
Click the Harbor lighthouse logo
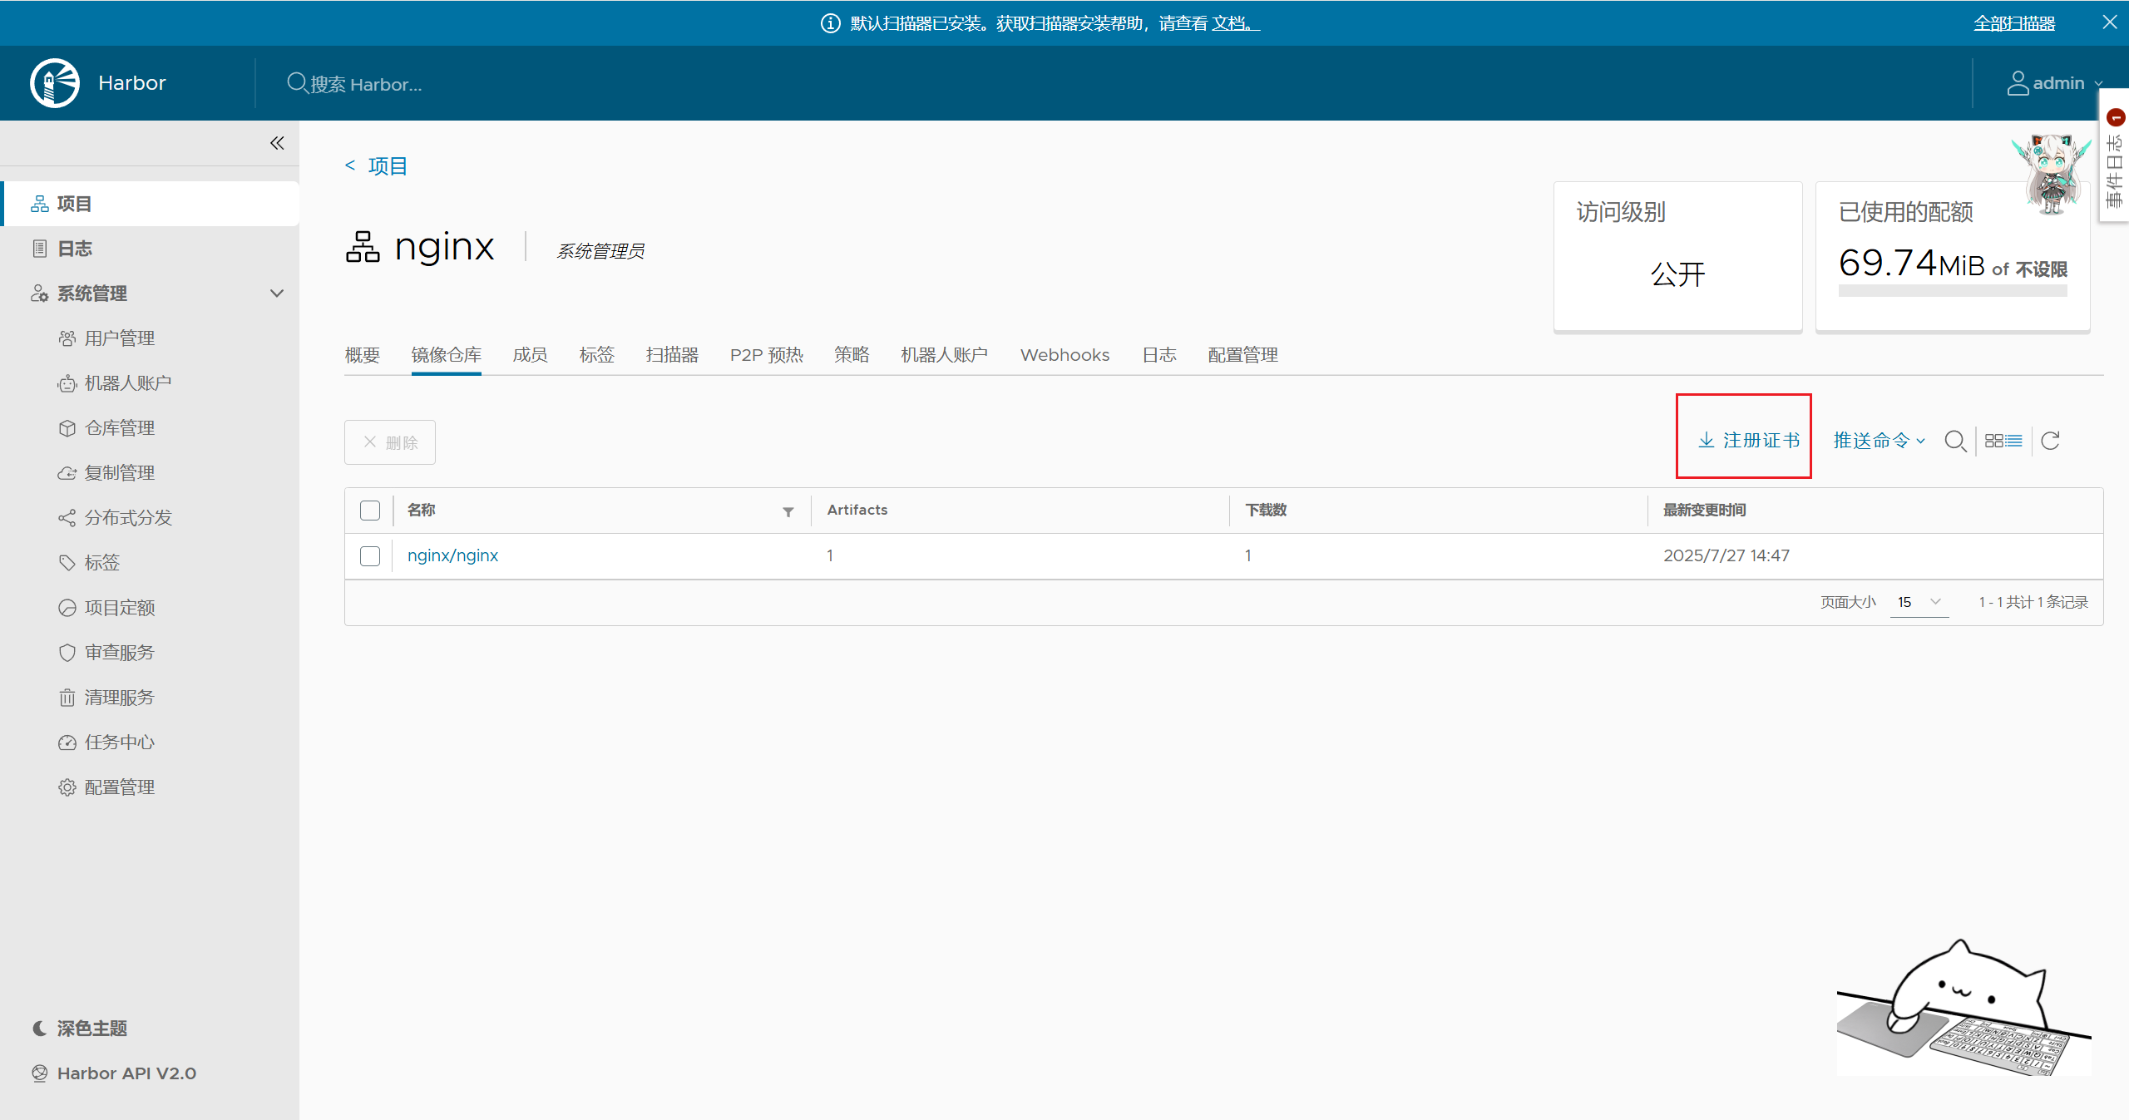coord(55,83)
